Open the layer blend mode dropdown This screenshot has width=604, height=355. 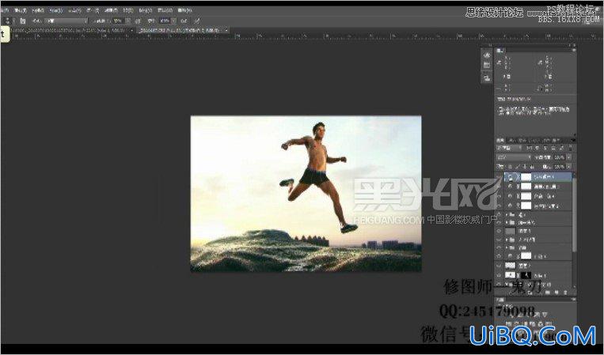tap(514, 157)
